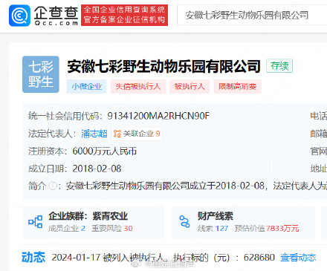The height and width of the screenshot is (271, 327).
Task: Click the Qcc.com logo icon
Action: (x=19, y=16)
